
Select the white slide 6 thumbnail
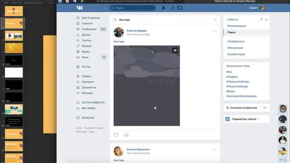[x=14, y=72]
